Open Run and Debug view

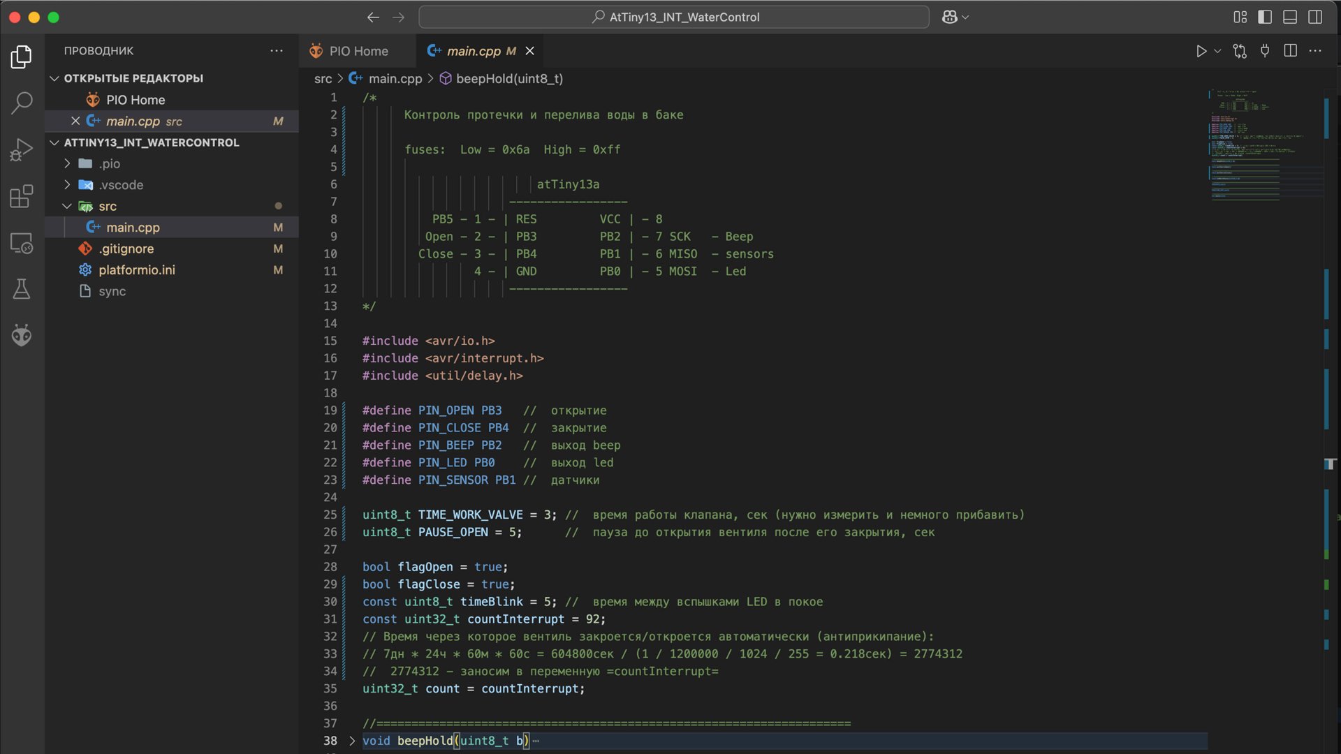22,149
